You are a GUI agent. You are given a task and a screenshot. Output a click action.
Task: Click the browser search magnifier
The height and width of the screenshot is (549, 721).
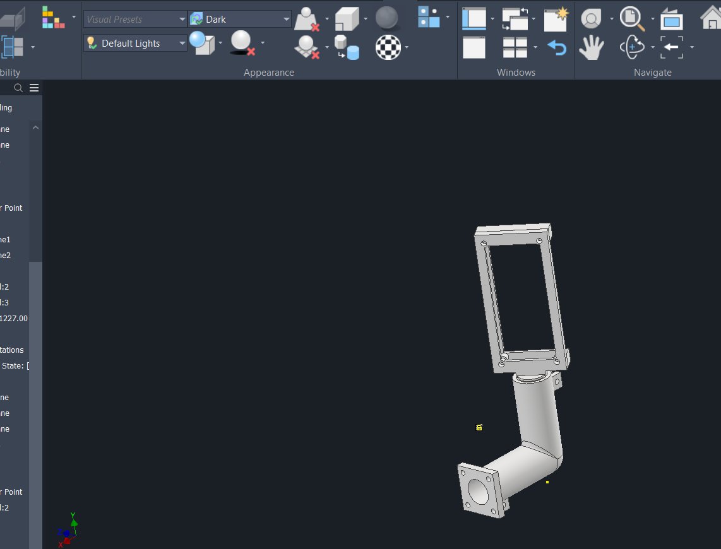[x=18, y=88]
